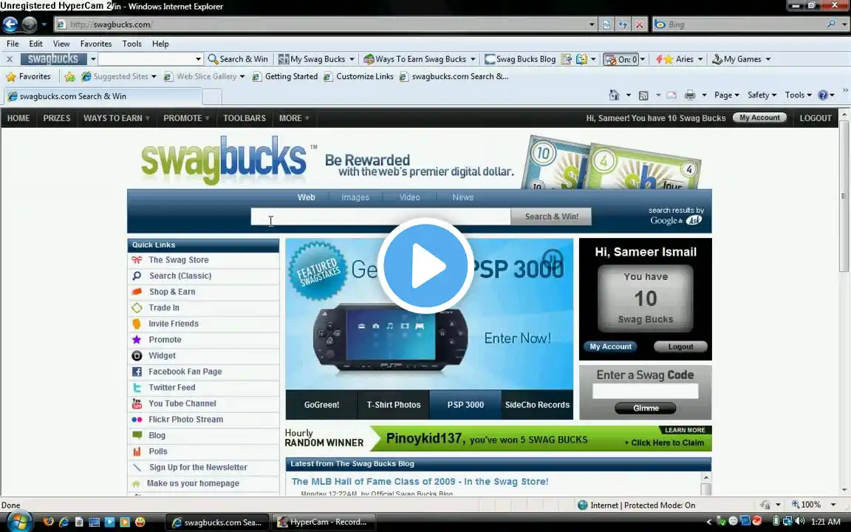Click the Facebook Fan Page icon

(x=137, y=372)
